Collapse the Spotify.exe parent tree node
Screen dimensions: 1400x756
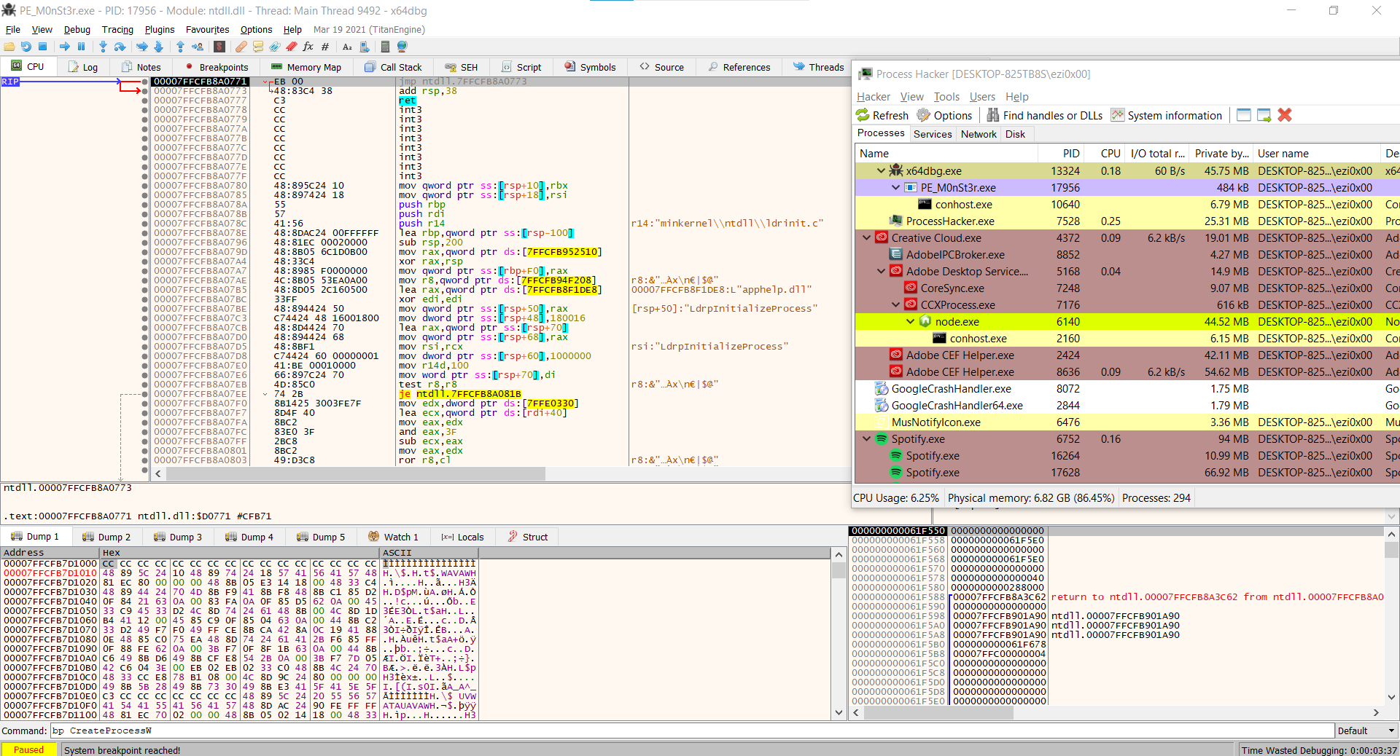[x=866, y=438]
